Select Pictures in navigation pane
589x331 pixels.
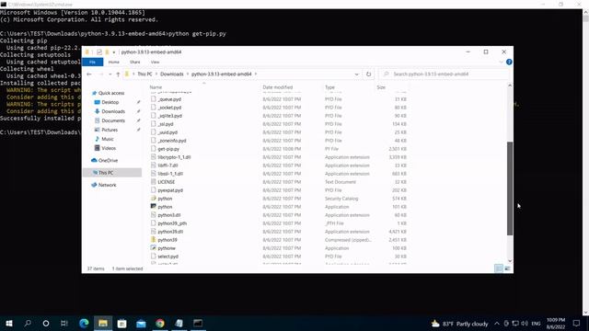point(110,130)
